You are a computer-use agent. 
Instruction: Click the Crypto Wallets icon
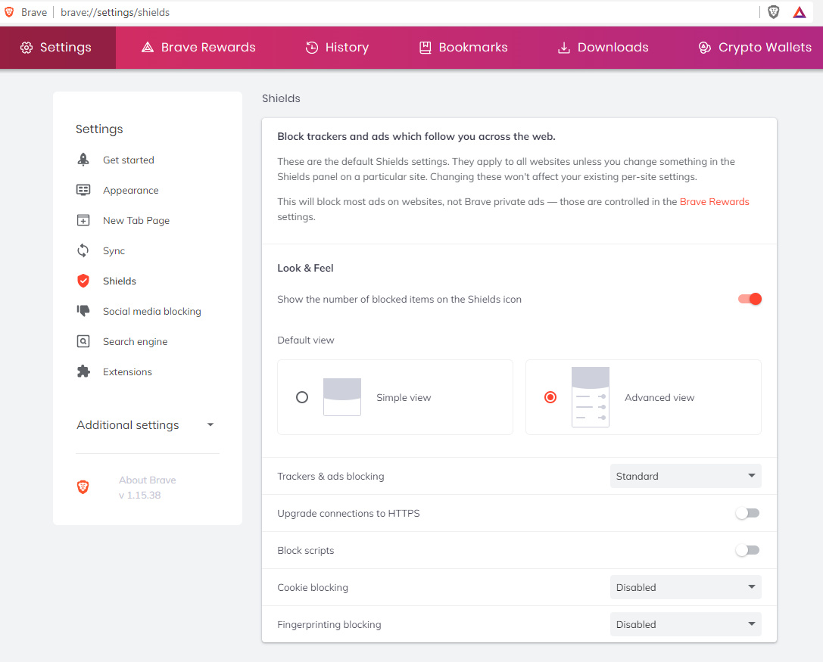(x=704, y=48)
